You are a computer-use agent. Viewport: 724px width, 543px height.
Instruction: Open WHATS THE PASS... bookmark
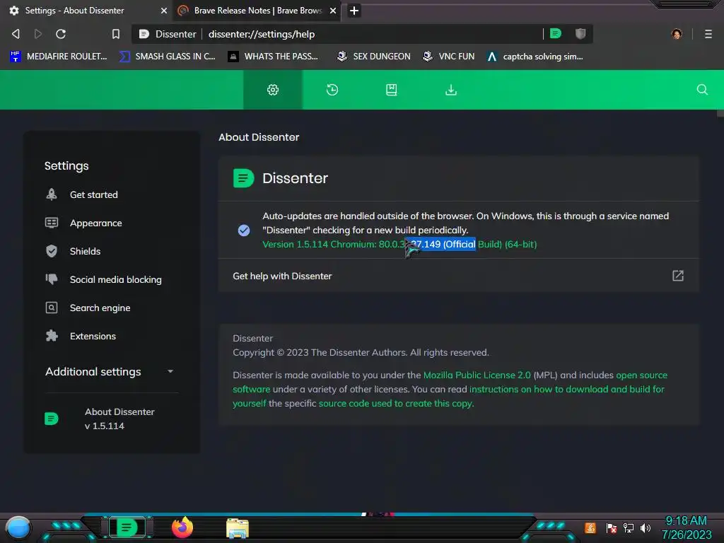point(273,57)
